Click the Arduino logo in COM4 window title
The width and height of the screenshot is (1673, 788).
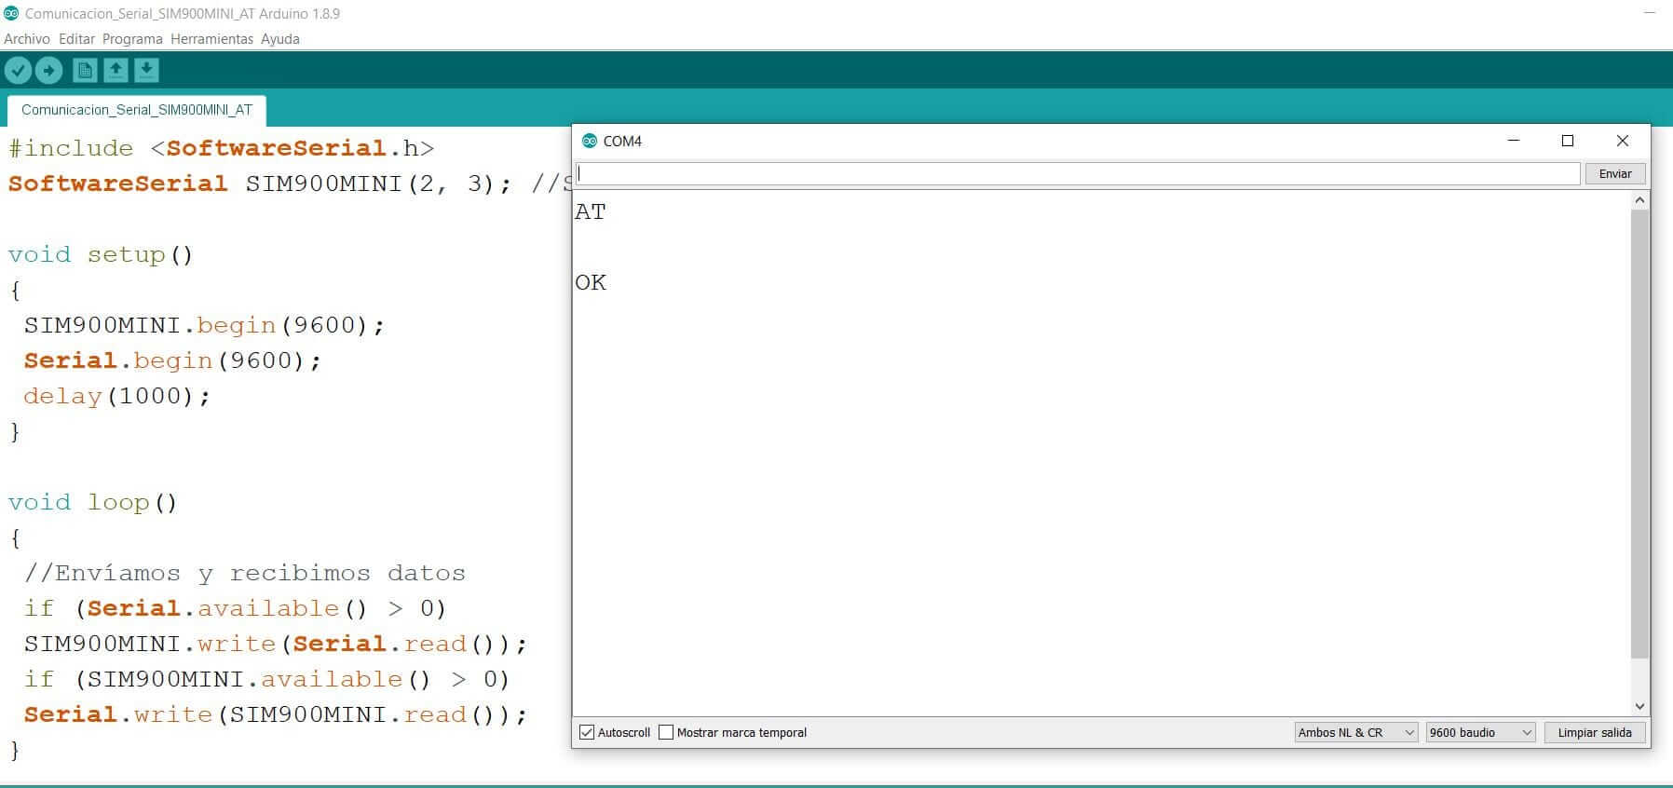(x=589, y=141)
